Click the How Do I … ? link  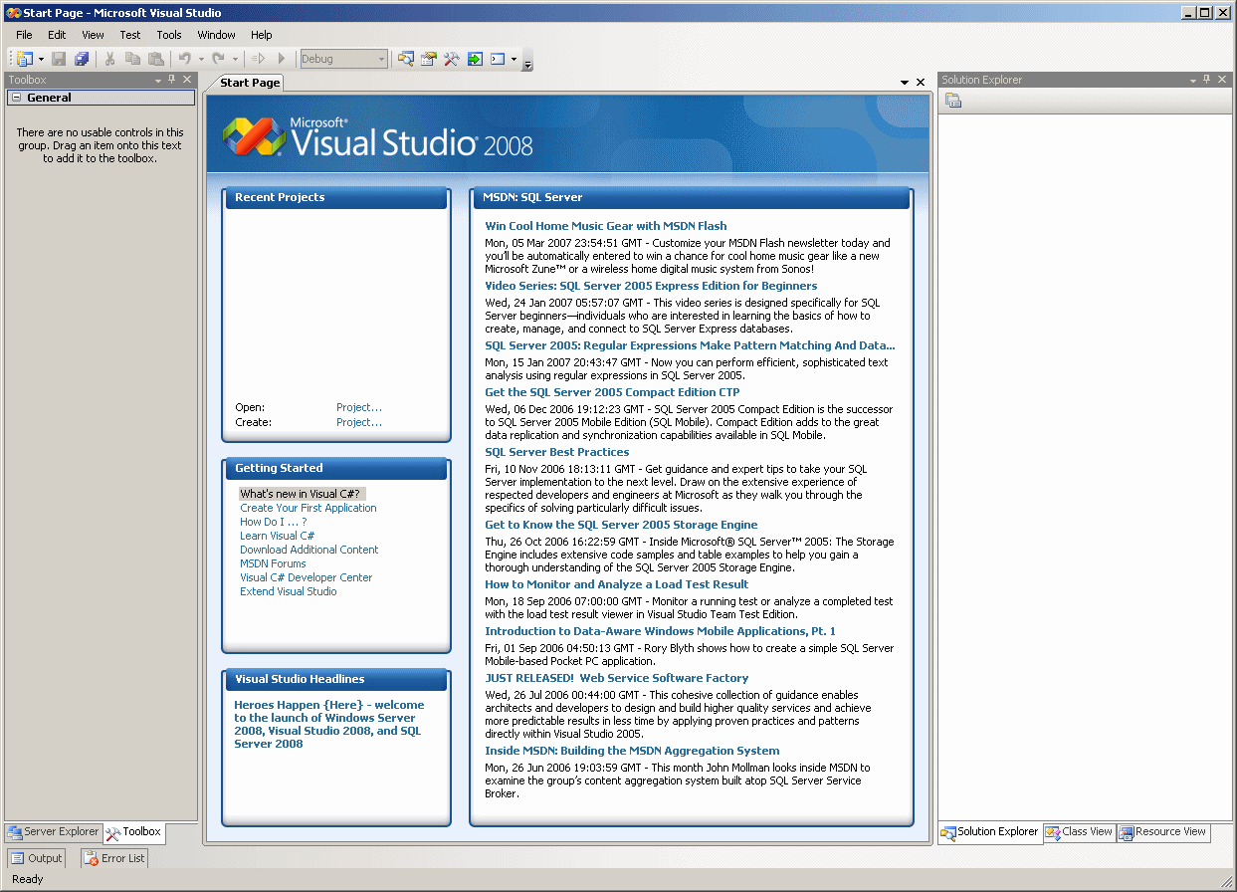(x=274, y=522)
